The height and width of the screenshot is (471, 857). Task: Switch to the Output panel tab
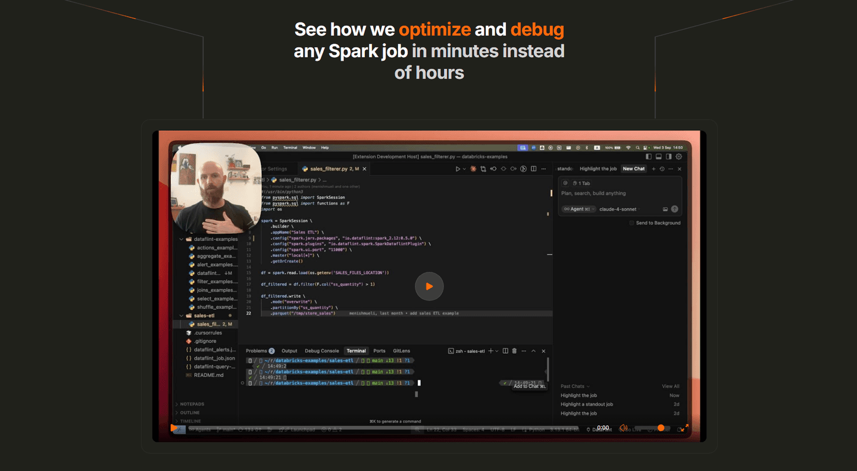[289, 351]
